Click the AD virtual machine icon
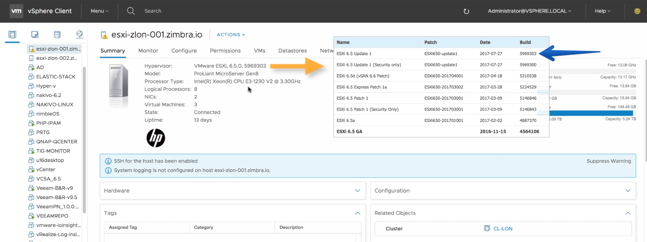The width and height of the screenshot is (647, 242). 31,68
